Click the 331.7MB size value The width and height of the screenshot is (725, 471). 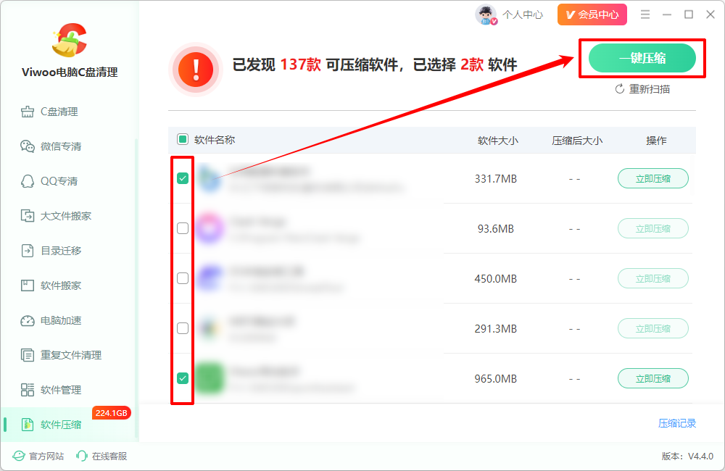(x=496, y=178)
